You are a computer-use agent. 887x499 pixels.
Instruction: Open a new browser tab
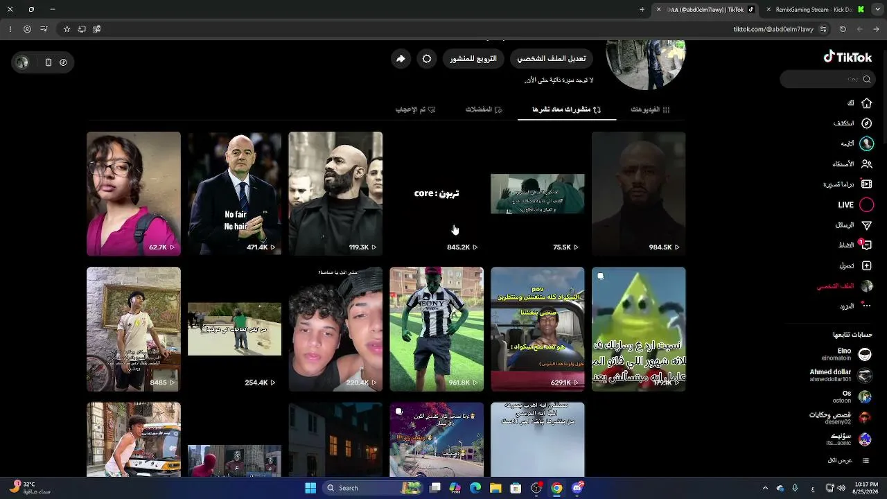[642, 10]
